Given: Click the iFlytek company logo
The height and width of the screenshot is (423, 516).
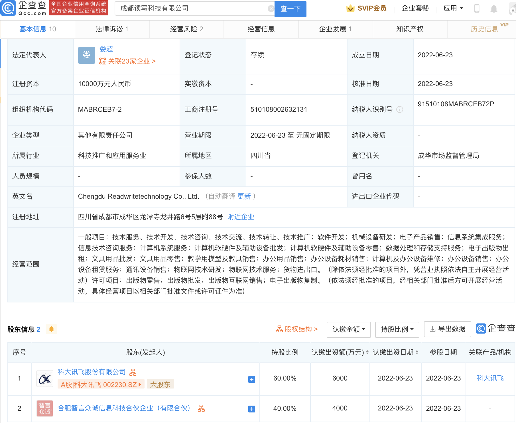Looking at the screenshot, I should point(45,379).
